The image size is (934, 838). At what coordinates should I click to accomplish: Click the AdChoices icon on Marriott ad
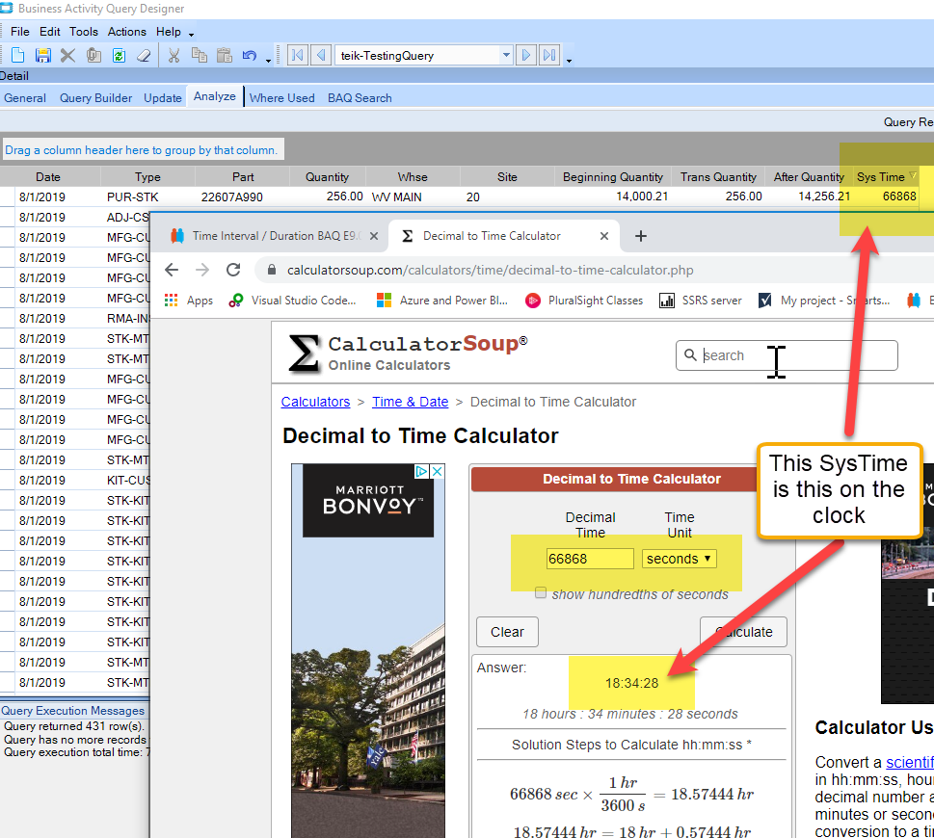point(422,471)
